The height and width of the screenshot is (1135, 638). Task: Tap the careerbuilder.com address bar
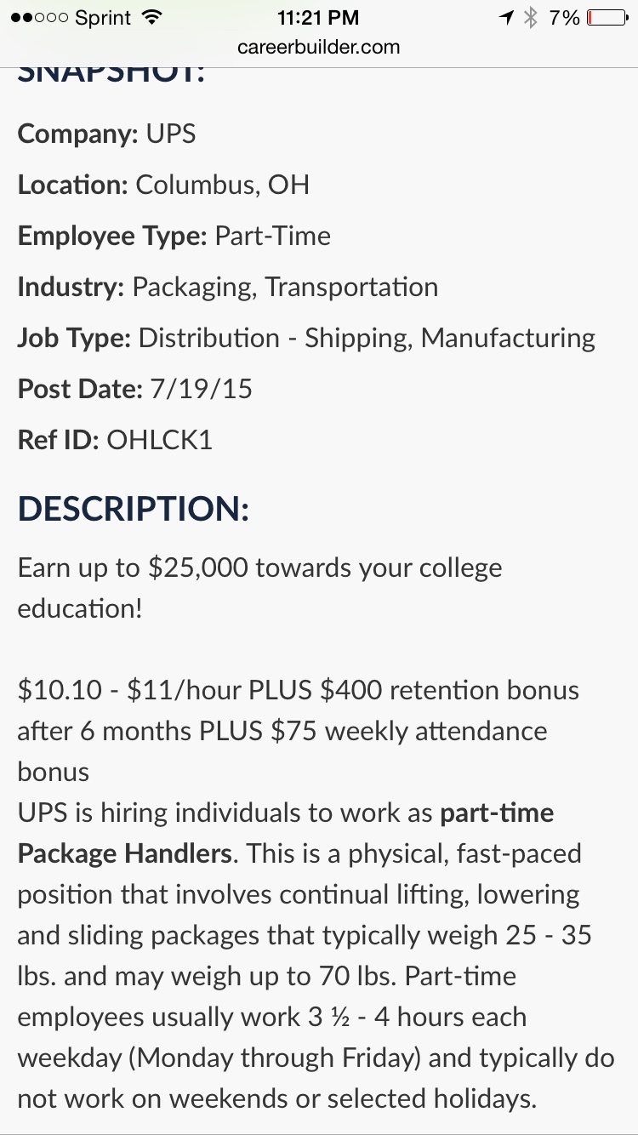tap(319, 47)
